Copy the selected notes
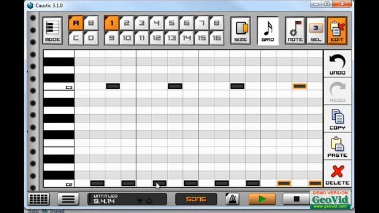The image size is (379, 213). click(338, 119)
